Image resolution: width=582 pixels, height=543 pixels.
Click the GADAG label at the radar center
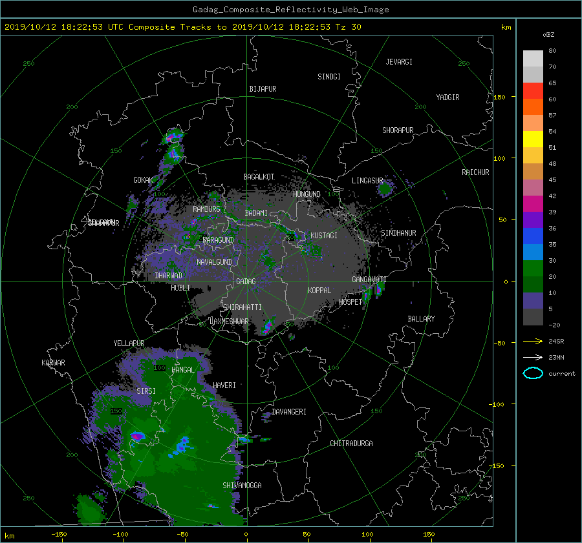[246, 282]
